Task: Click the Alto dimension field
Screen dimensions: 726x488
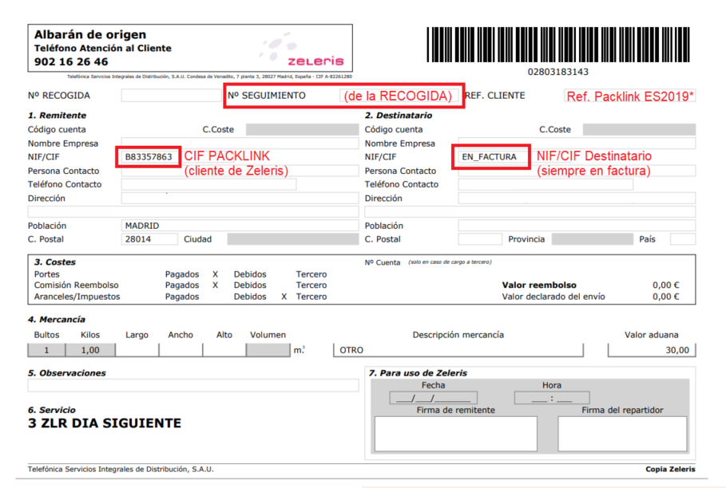Action: (224, 350)
